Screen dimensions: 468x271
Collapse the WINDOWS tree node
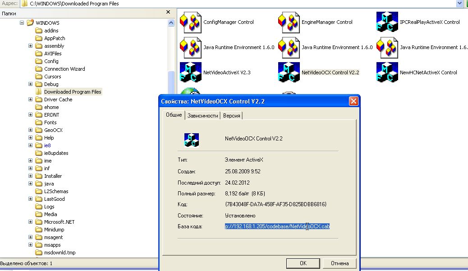(22, 23)
